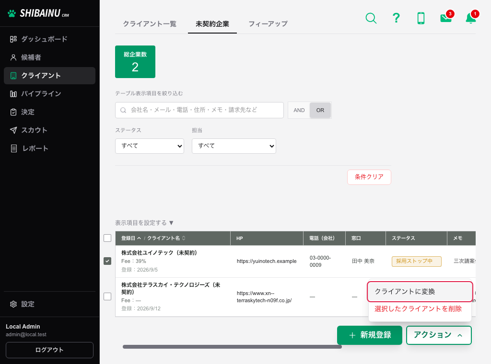Viewport: 491px width, 364px height.
Task: Click the 決定 clipboard icon
Action: tap(13, 112)
